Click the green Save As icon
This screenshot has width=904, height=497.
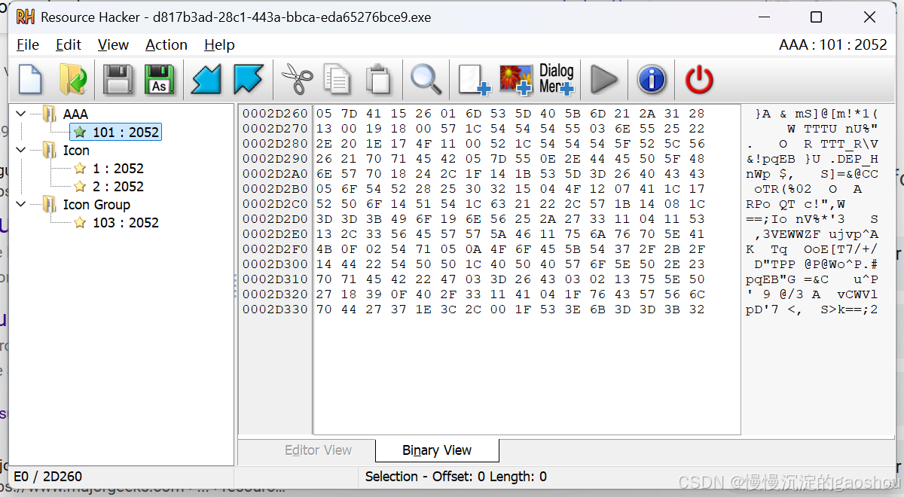[159, 79]
